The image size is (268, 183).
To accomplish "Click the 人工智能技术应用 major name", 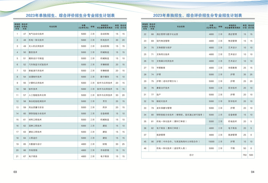I will coord(37,95).
